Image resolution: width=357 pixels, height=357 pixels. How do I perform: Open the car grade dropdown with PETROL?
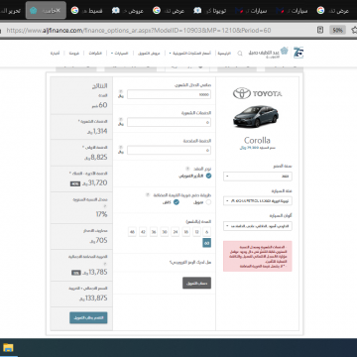point(258,201)
